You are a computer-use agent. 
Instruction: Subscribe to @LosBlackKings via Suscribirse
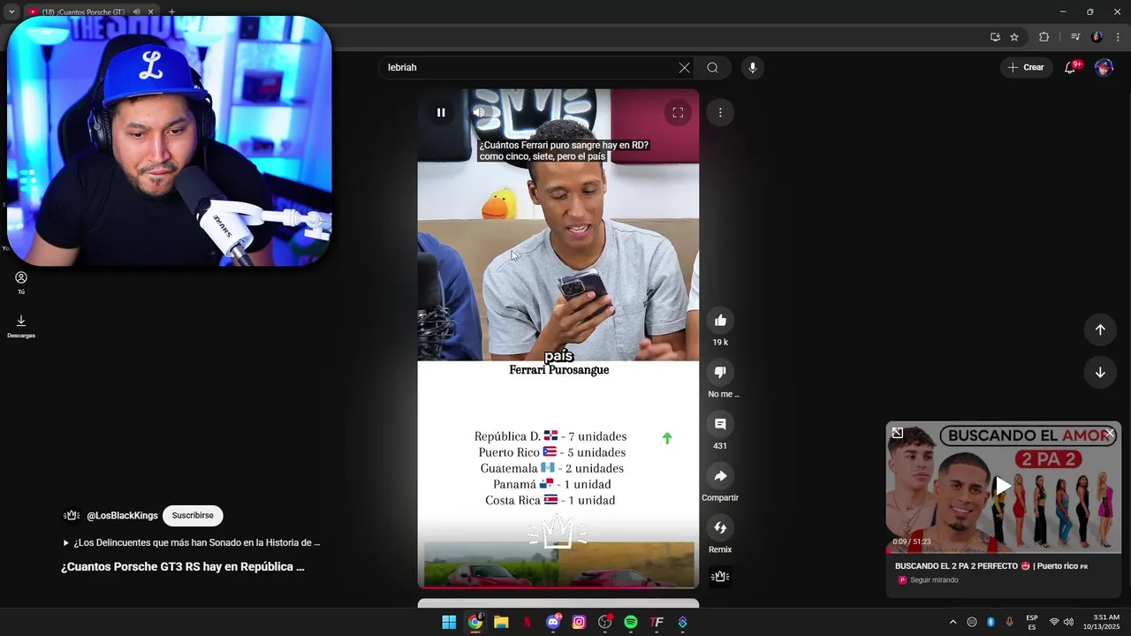point(193,515)
